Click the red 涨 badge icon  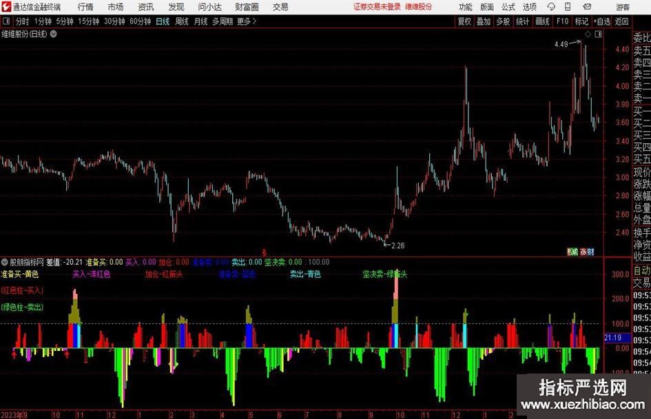click(x=583, y=251)
